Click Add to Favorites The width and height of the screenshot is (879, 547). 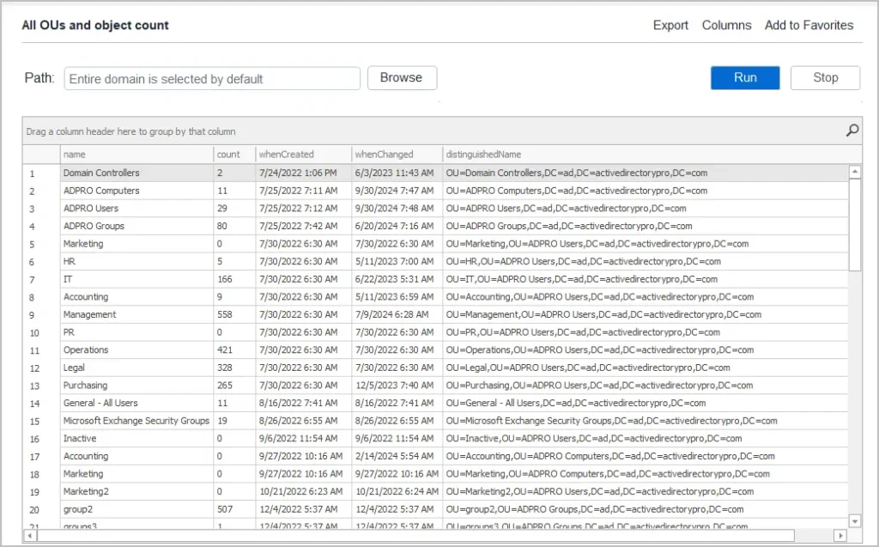click(x=809, y=25)
